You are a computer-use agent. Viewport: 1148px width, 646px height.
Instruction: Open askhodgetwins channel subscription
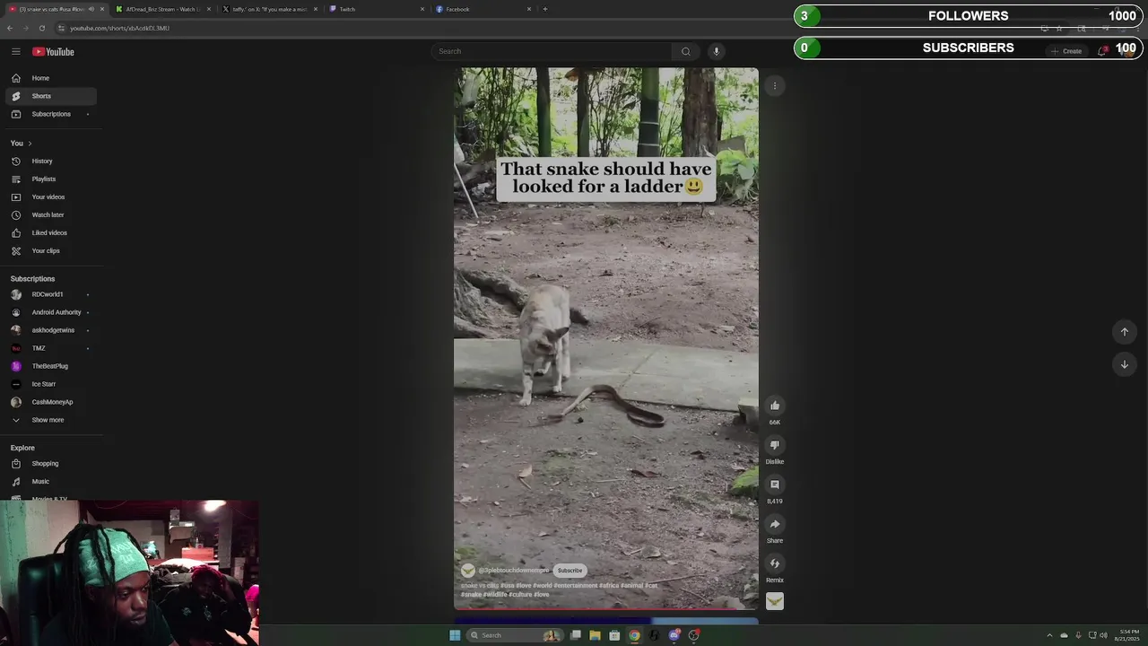[x=51, y=330]
